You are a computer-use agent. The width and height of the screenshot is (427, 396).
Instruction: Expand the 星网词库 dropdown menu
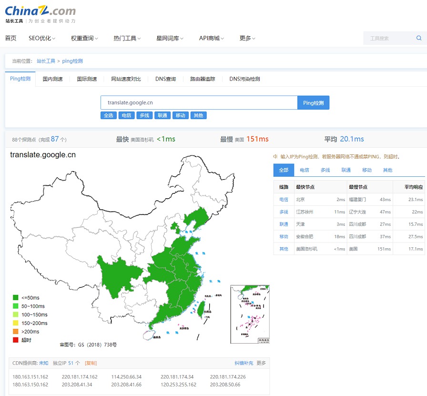tap(170, 38)
